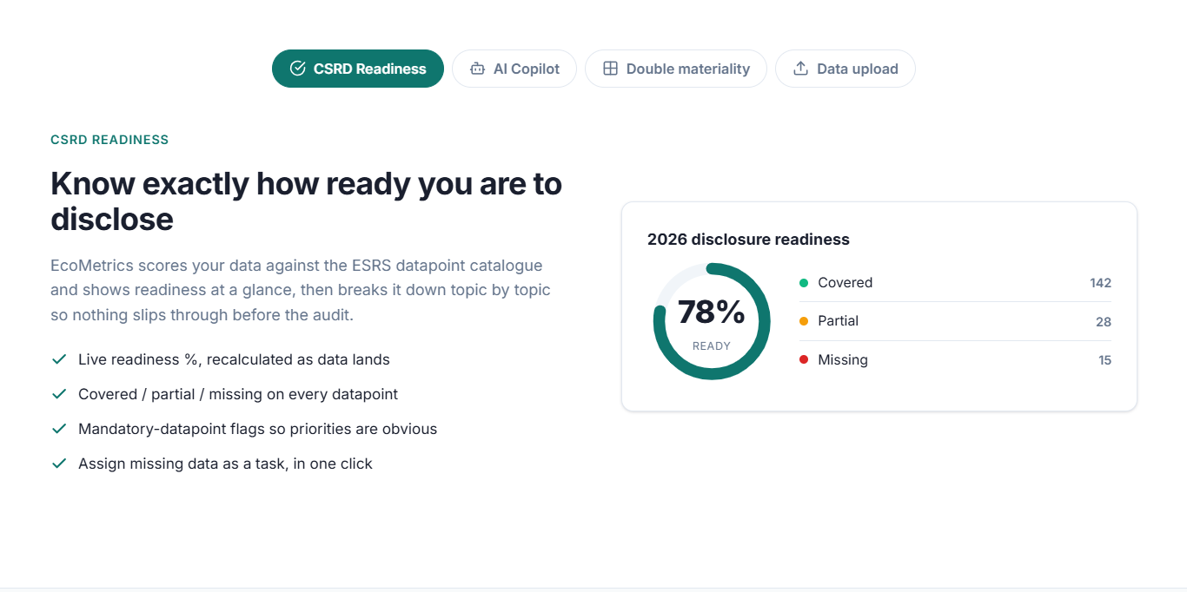Click the checkmark beside 'Covered / partial / missing'
Viewport: 1187px width, 592px height.
(x=59, y=394)
